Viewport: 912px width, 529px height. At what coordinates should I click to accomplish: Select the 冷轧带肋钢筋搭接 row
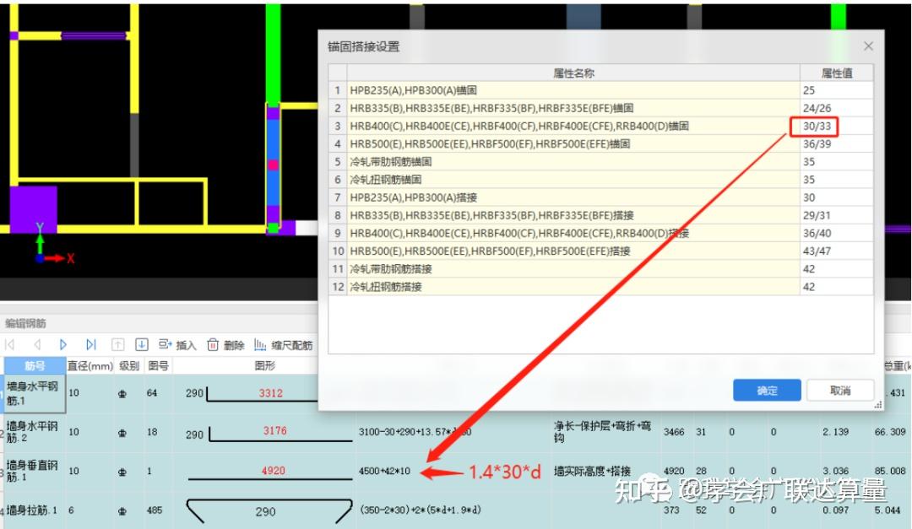click(x=573, y=269)
